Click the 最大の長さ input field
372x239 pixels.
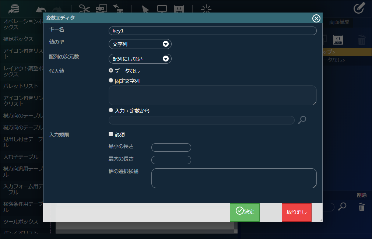[171, 160]
